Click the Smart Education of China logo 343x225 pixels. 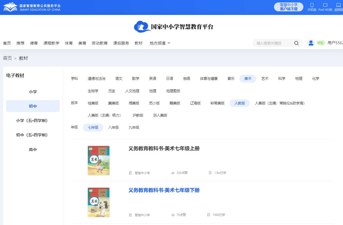32,7
